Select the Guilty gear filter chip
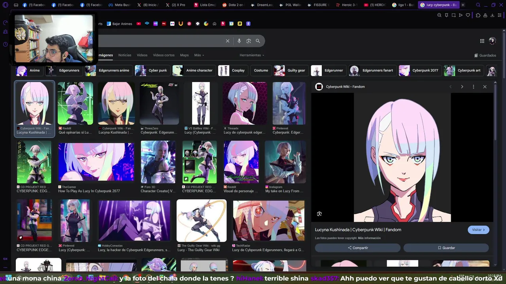This screenshot has width=506, height=284. (x=291, y=71)
